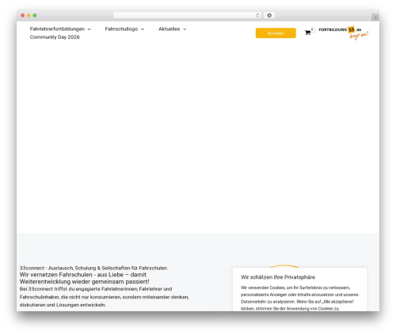The image size is (396, 335).
Task: Click the yellow Kontakt button
Action: pos(276,33)
